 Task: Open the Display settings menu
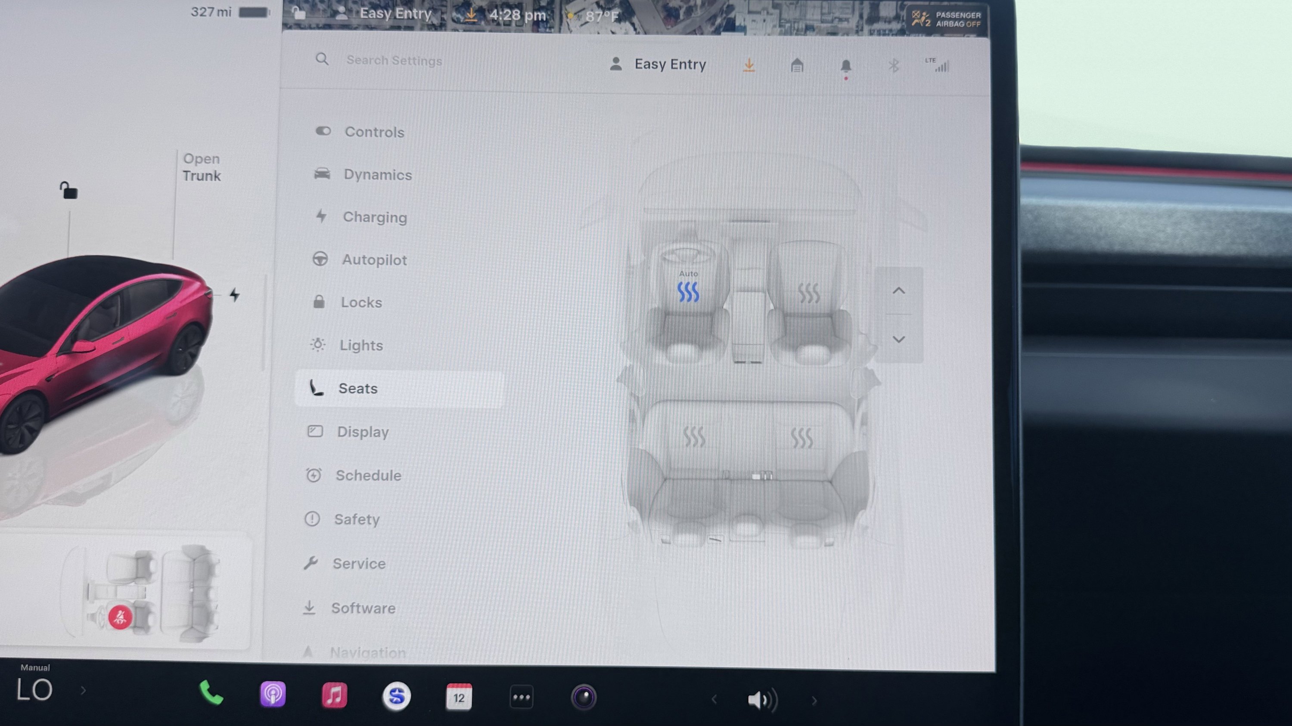tap(348, 431)
